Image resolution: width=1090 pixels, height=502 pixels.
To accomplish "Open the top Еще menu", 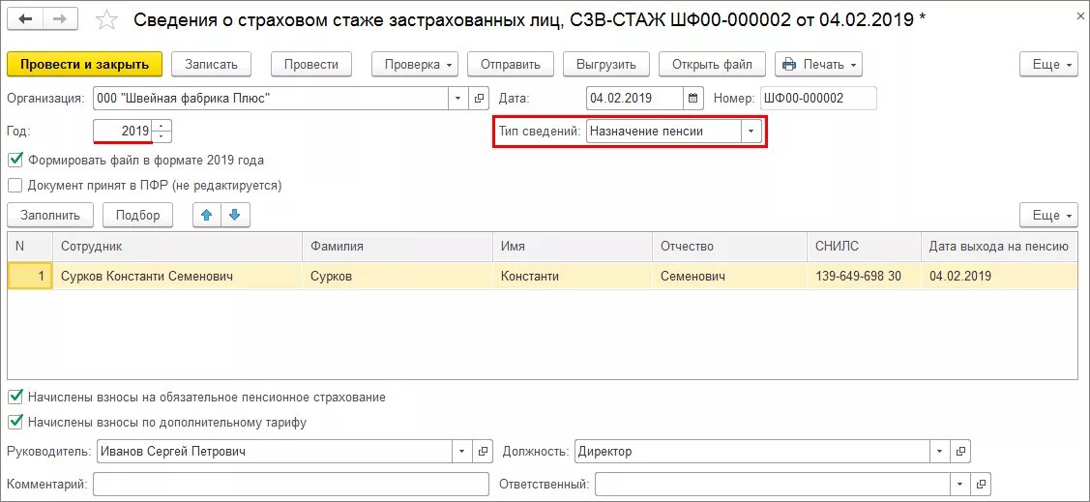I will click(1048, 65).
